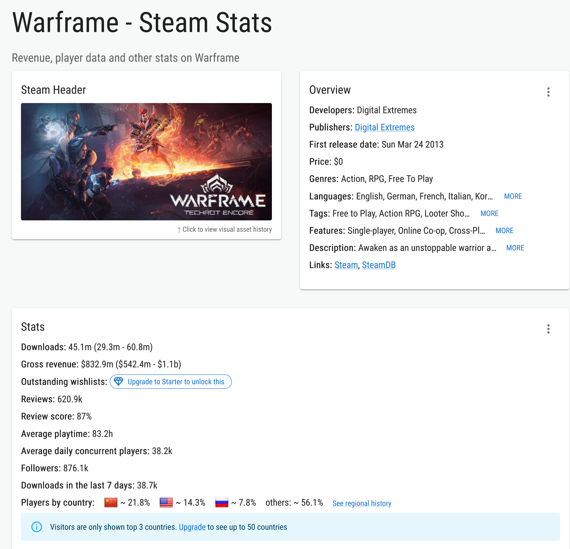Select the Downloads value 45.1m
This screenshot has height=549, width=570.
click(x=80, y=347)
